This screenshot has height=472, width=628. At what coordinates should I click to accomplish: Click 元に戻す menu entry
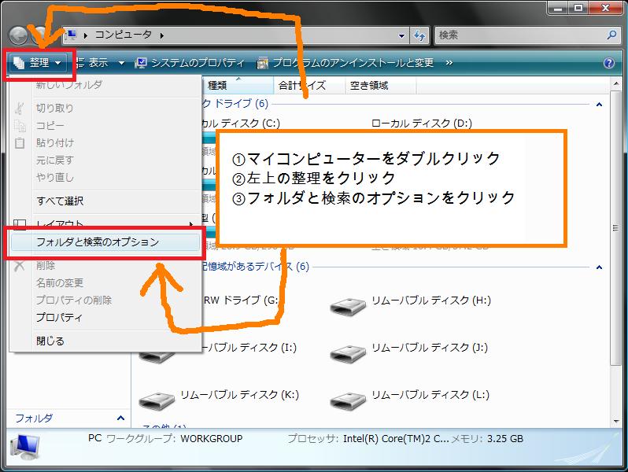coord(55,160)
